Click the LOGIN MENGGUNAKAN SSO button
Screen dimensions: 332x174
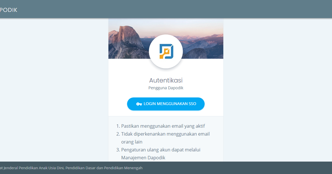coord(166,104)
